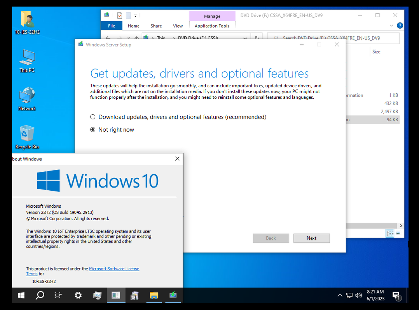Click the taskbar icon left of File Explorer
The image size is (419, 310).
point(134,295)
